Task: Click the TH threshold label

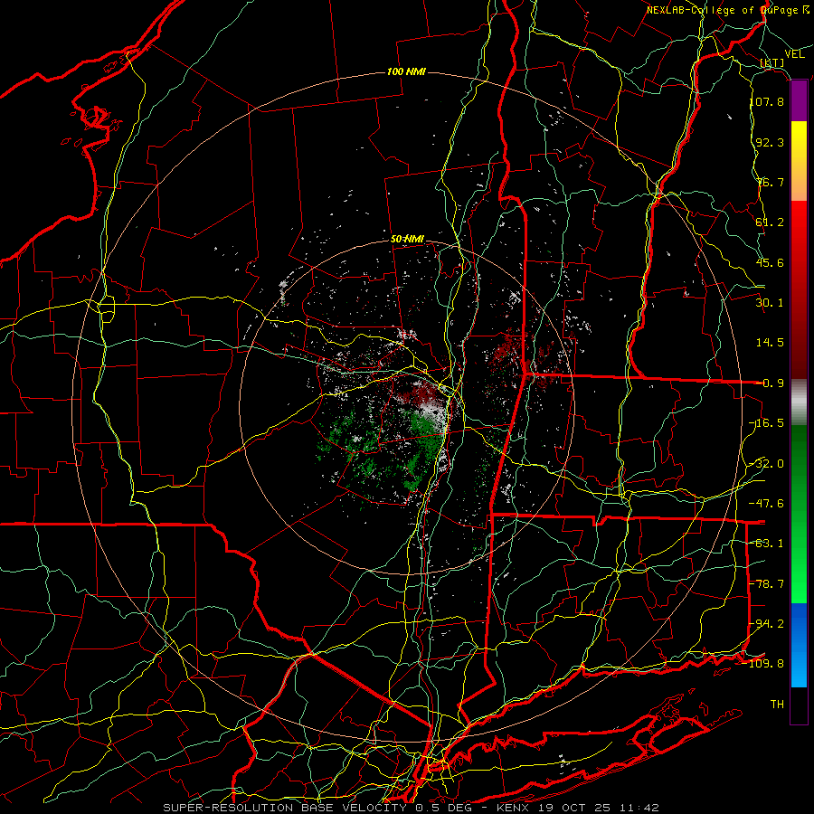Action: (777, 705)
